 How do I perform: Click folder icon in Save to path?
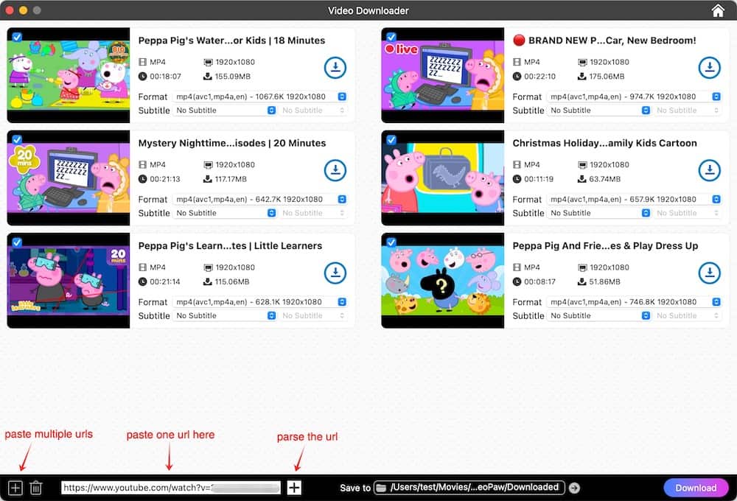(381, 488)
